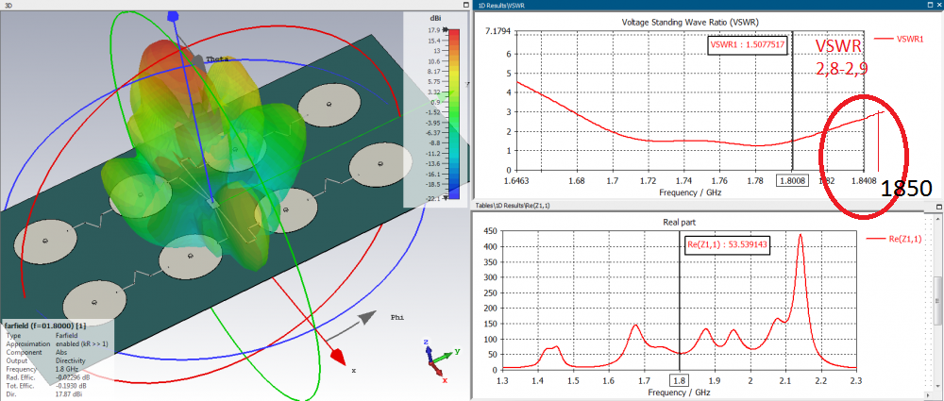The height and width of the screenshot is (401, 944).
Task: Click the Tot. Effic. -0.1930 dB row
Action: tap(47, 385)
